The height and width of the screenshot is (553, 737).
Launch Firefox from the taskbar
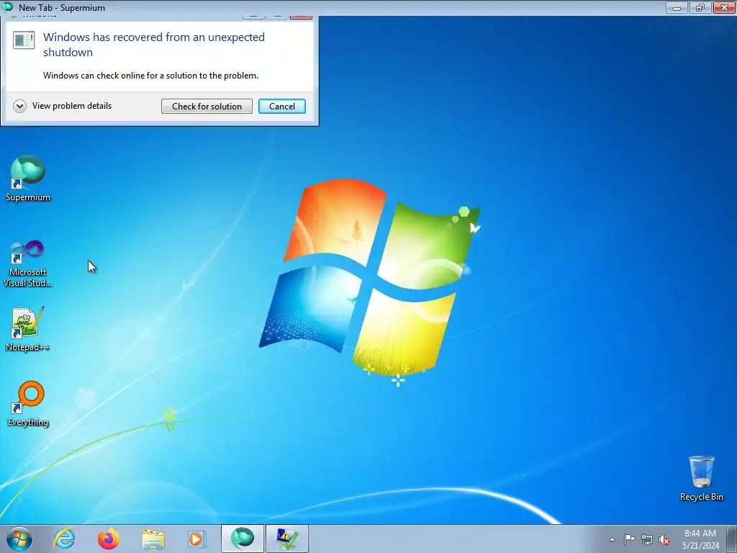(109, 539)
